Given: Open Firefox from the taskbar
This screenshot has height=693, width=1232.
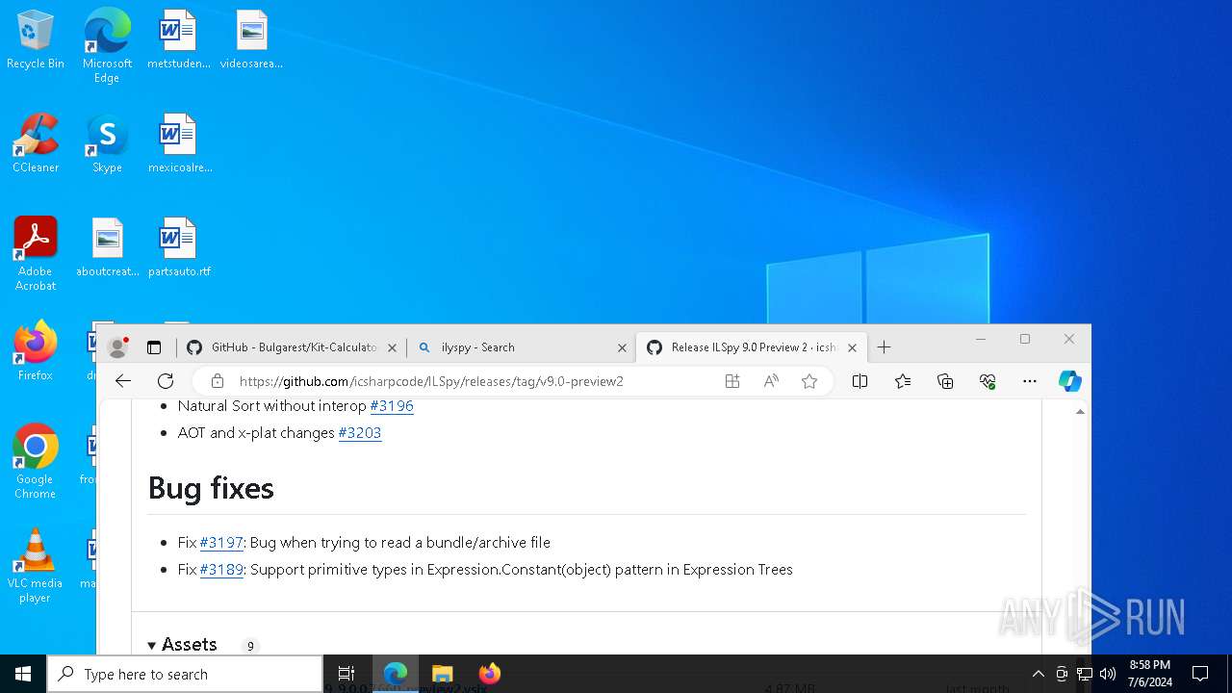Looking at the screenshot, I should [x=490, y=674].
